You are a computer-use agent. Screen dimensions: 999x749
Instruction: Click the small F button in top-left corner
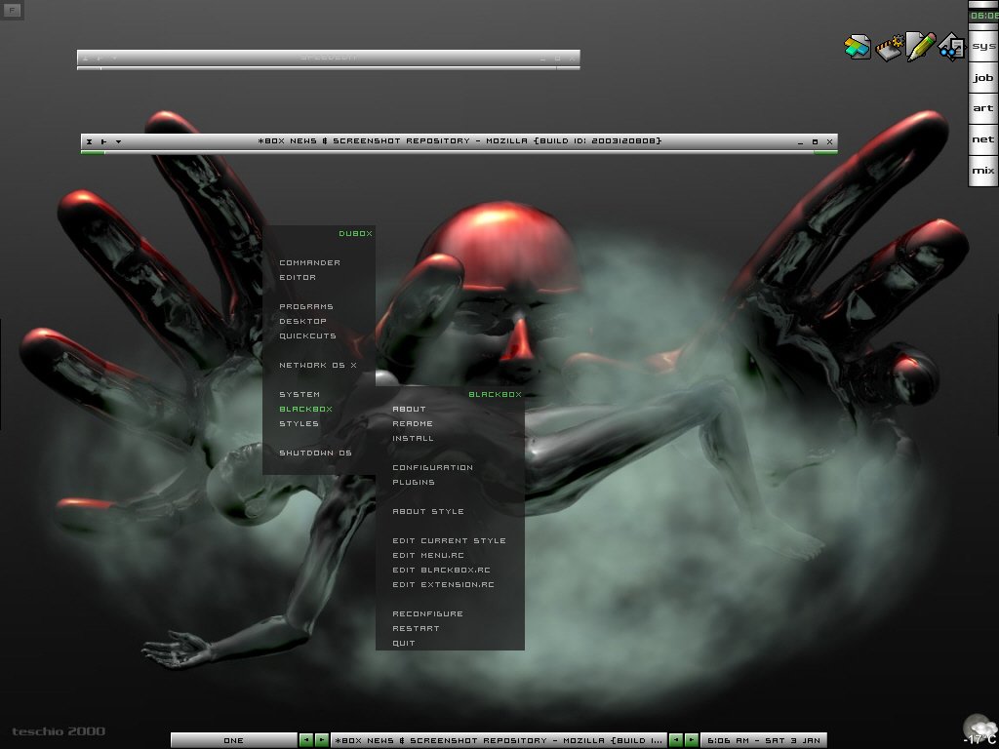click(13, 11)
